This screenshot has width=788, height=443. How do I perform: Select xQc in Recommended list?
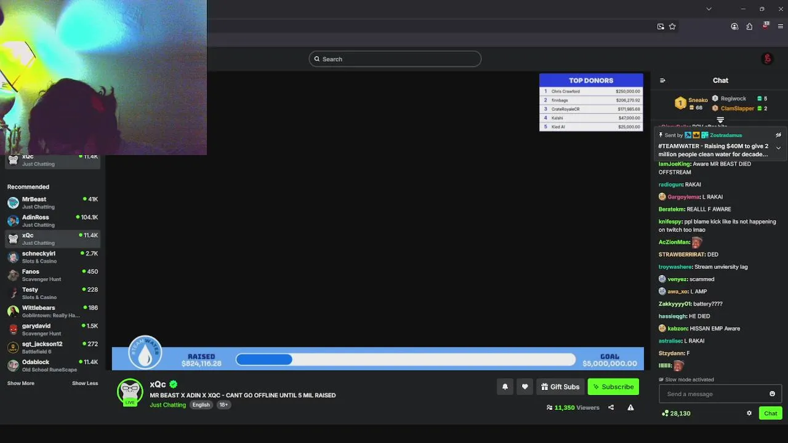pos(53,239)
